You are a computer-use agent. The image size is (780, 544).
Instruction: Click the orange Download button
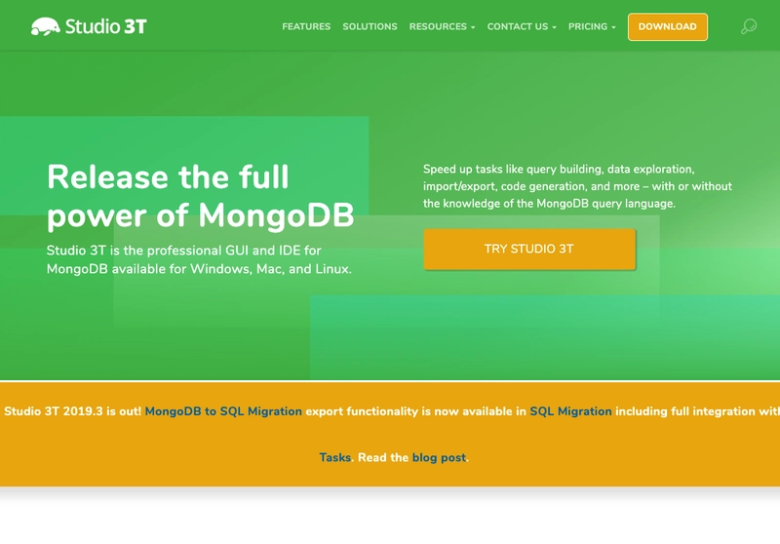click(668, 27)
